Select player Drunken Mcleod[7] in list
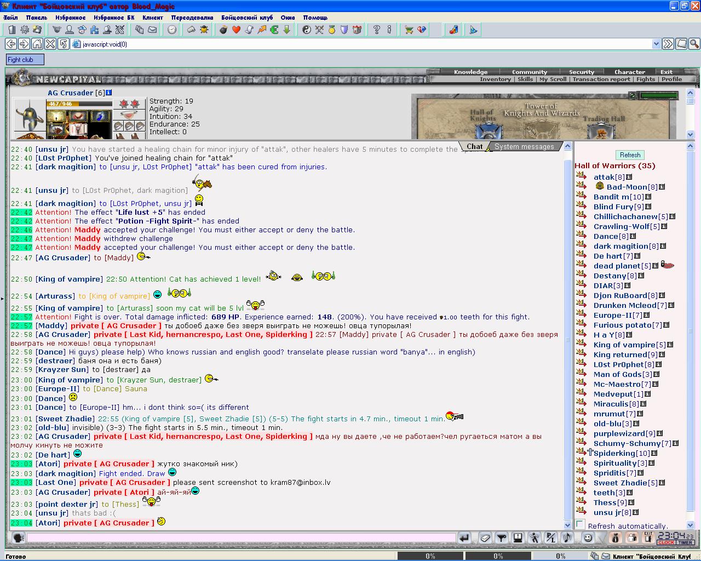This screenshot has width=701, height=561. tap(630, 305)
